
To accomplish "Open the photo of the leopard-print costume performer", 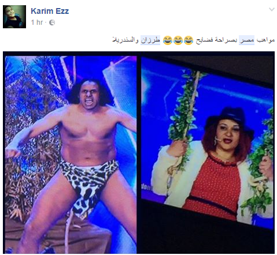I will [71, 155].
